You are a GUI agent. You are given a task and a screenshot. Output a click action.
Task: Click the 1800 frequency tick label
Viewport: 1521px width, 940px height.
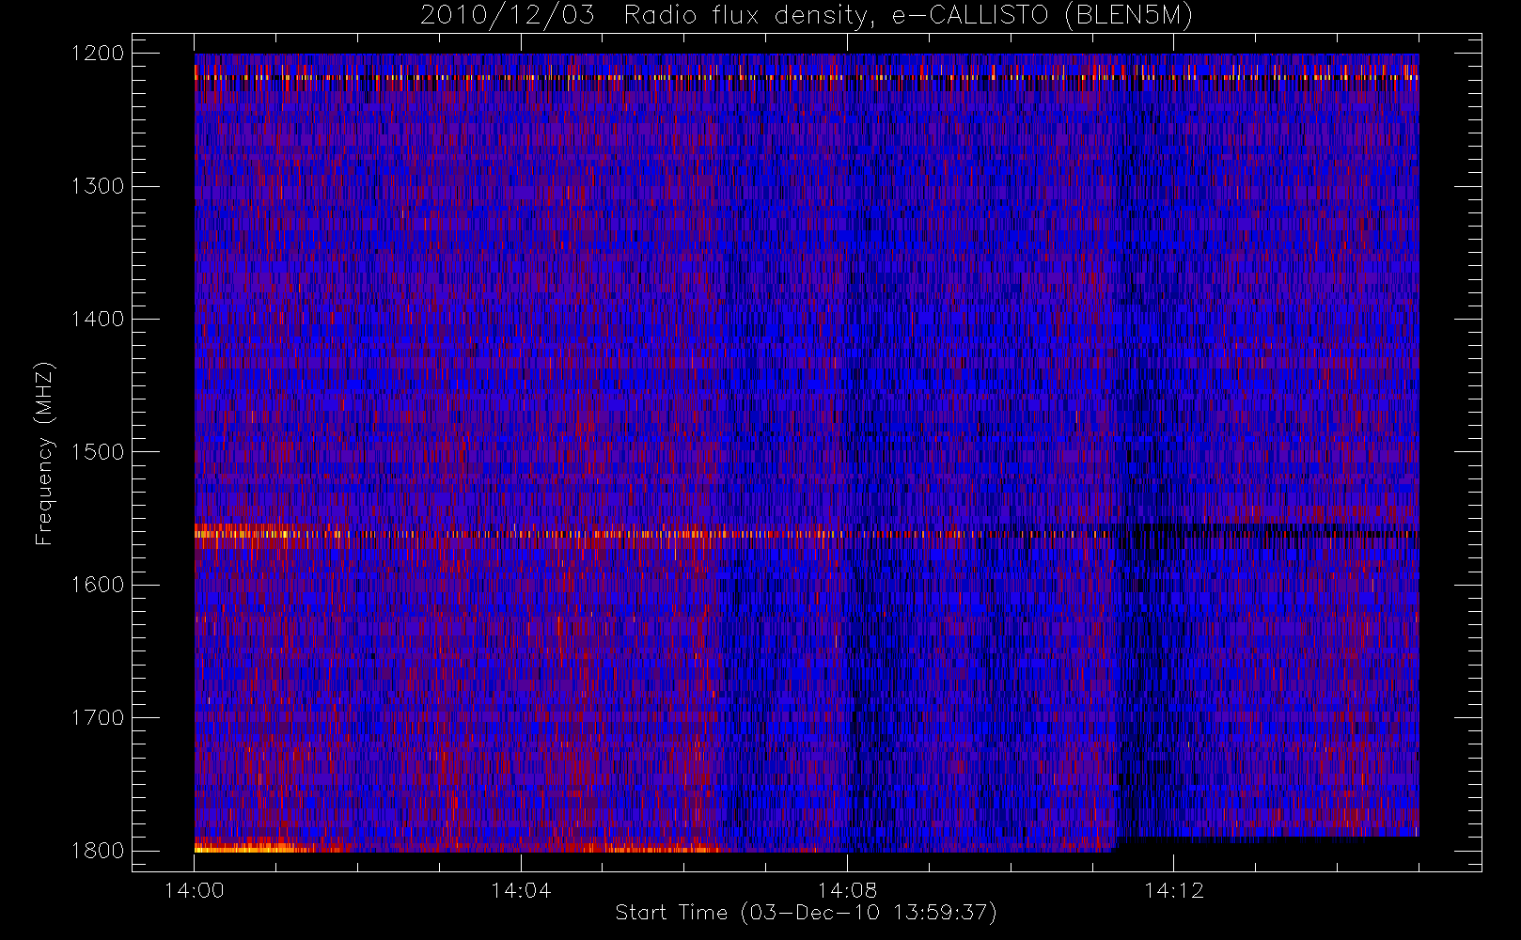(98, 851)
